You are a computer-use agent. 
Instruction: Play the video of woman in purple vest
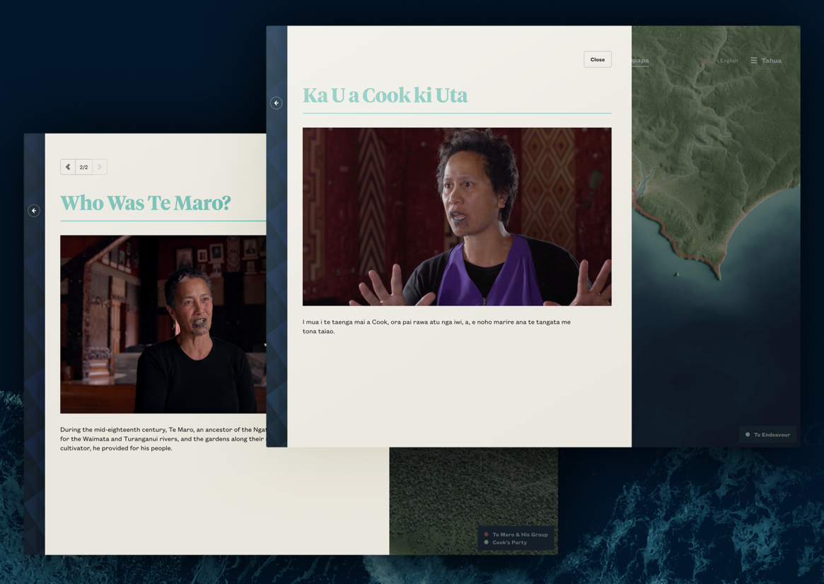coord(457,216)
